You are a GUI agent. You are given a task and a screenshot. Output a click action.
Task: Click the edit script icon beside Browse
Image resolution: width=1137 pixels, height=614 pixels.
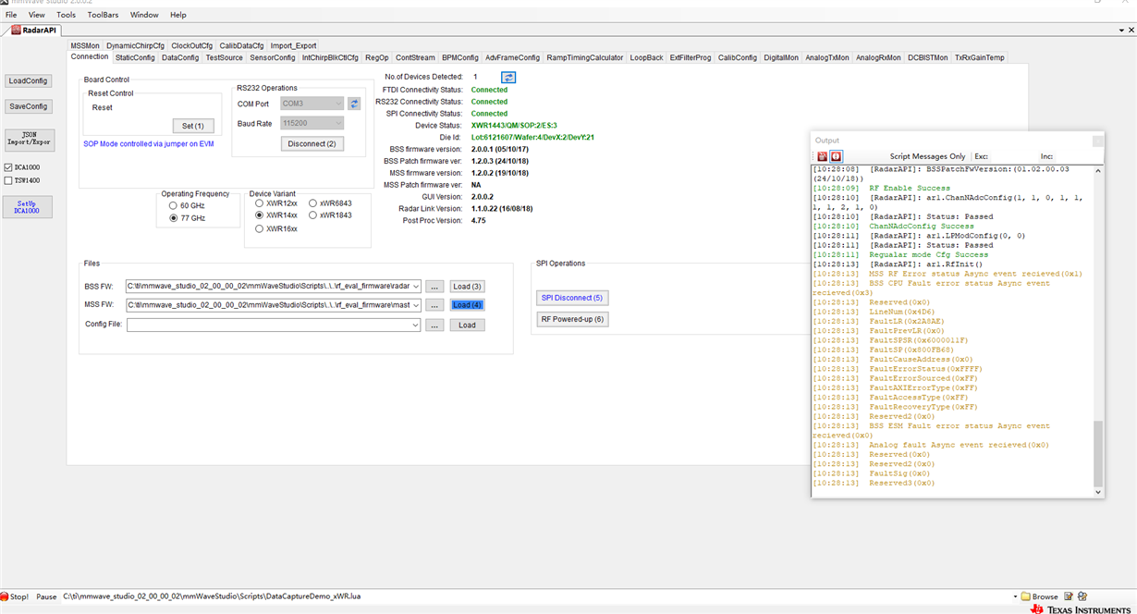(x=1069, y=596)
